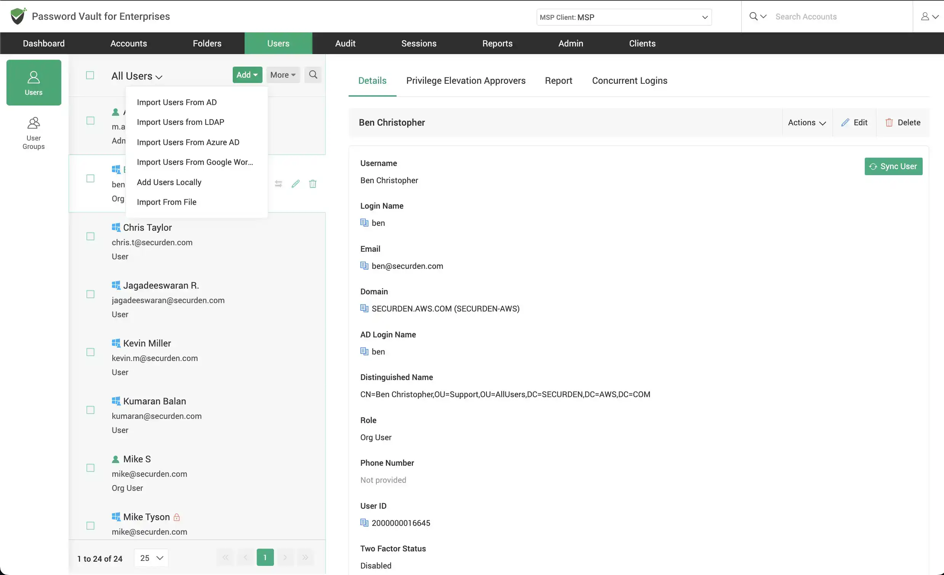
Task: Check the Mike Tyson checkbox
Action: pos(90,525)
